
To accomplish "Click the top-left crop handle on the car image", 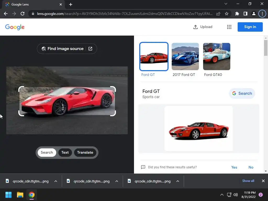I will pyautogui.click(x=21, y=89).
